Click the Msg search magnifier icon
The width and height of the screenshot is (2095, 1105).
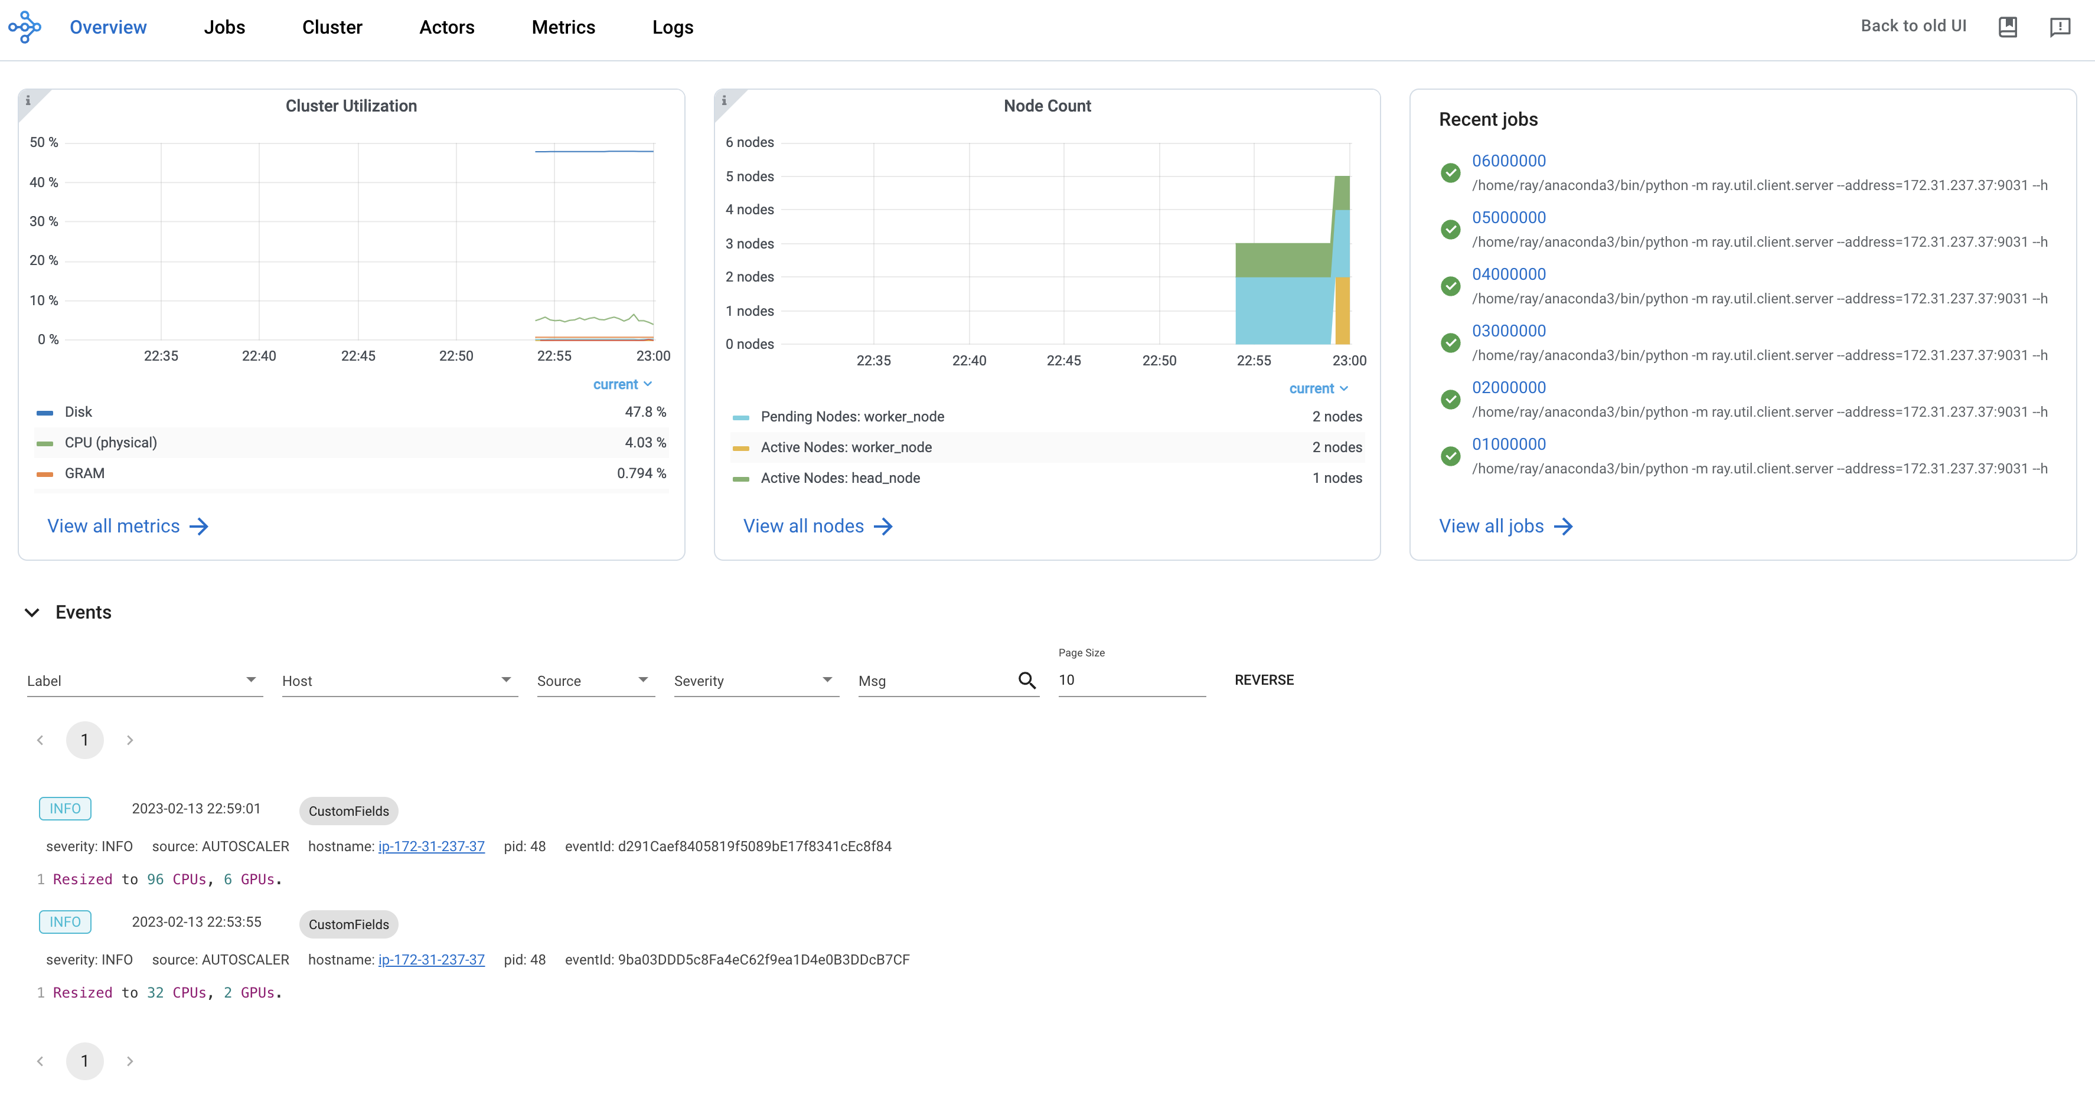tap(1026, 681)
